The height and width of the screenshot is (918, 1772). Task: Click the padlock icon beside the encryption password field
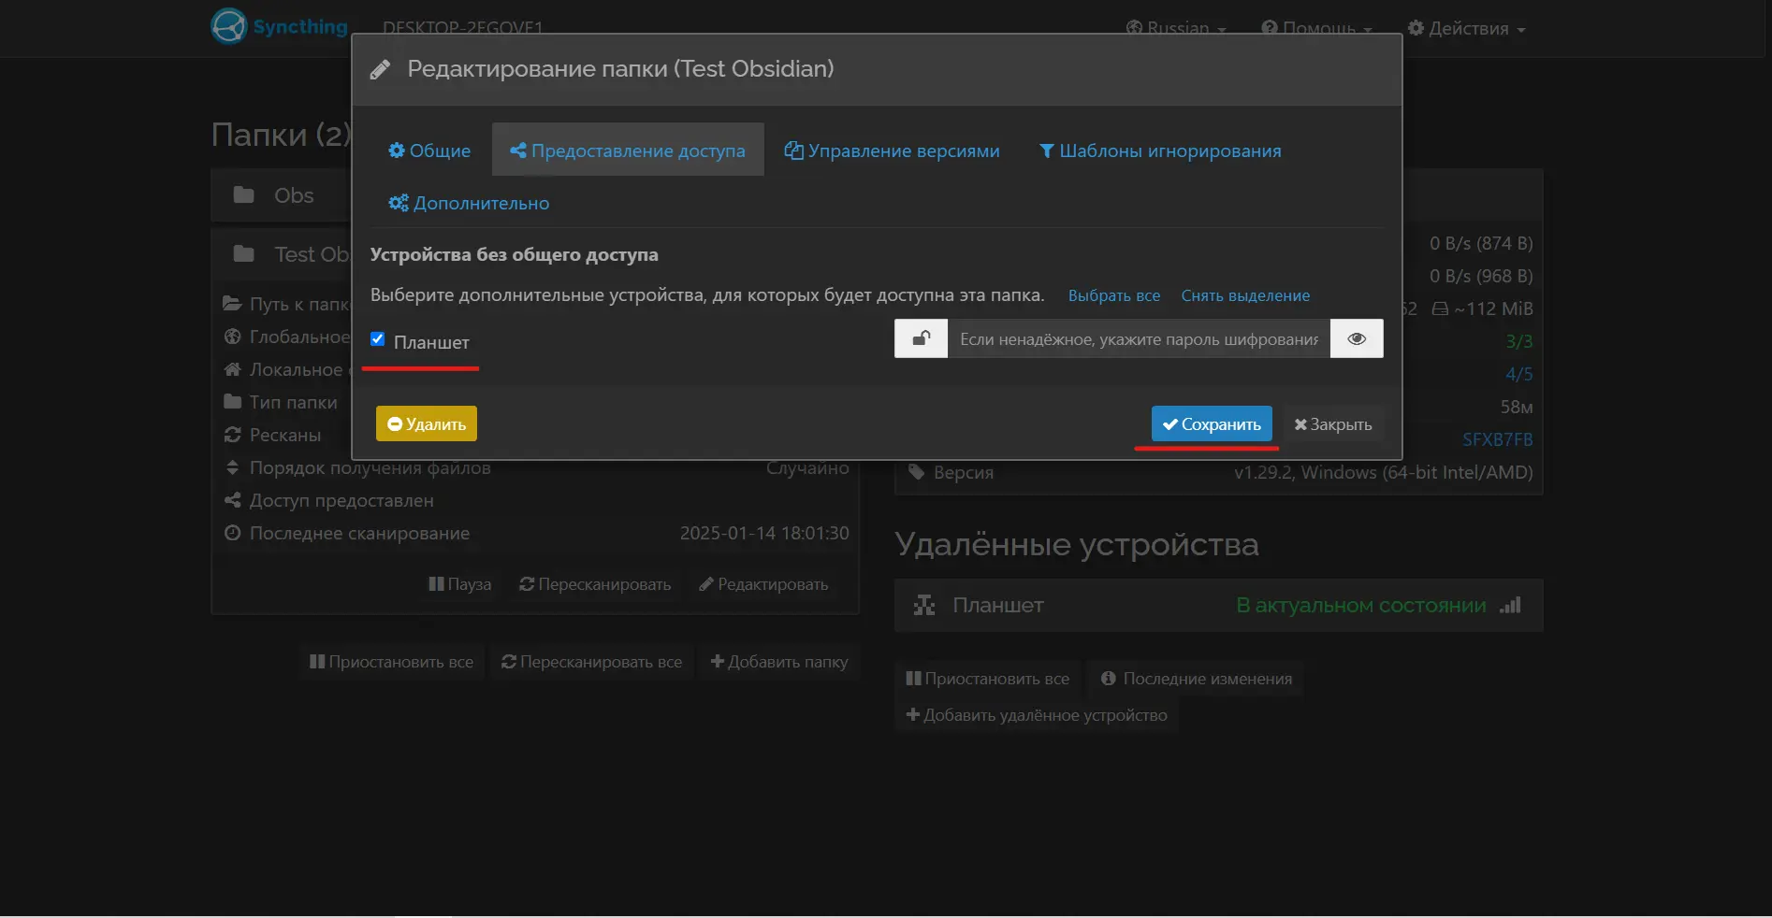click(x=921, y=338)
